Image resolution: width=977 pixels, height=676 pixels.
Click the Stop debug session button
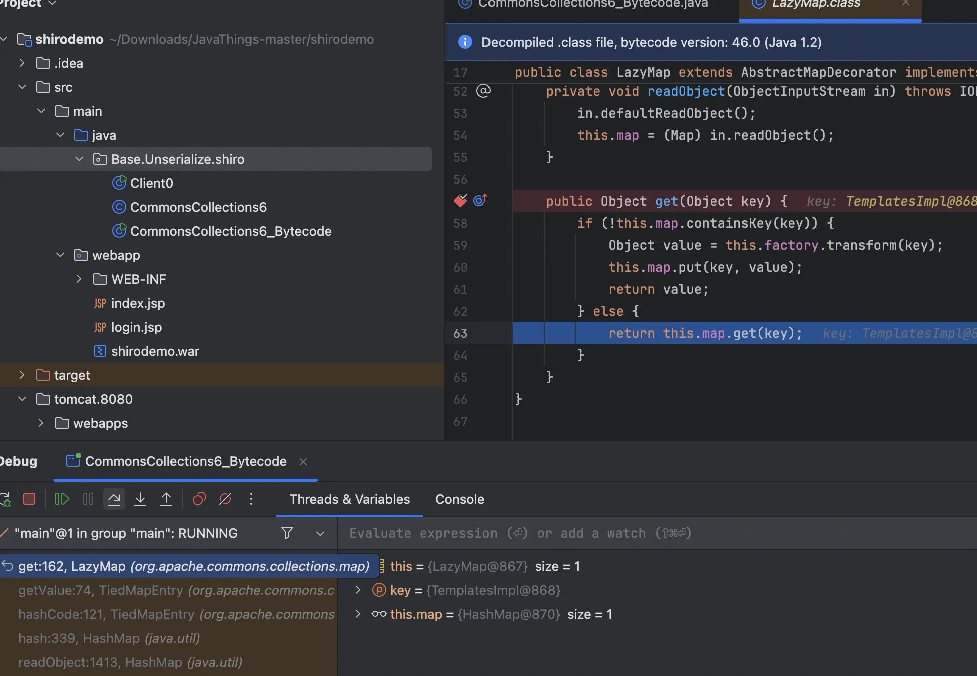point(29,499)
